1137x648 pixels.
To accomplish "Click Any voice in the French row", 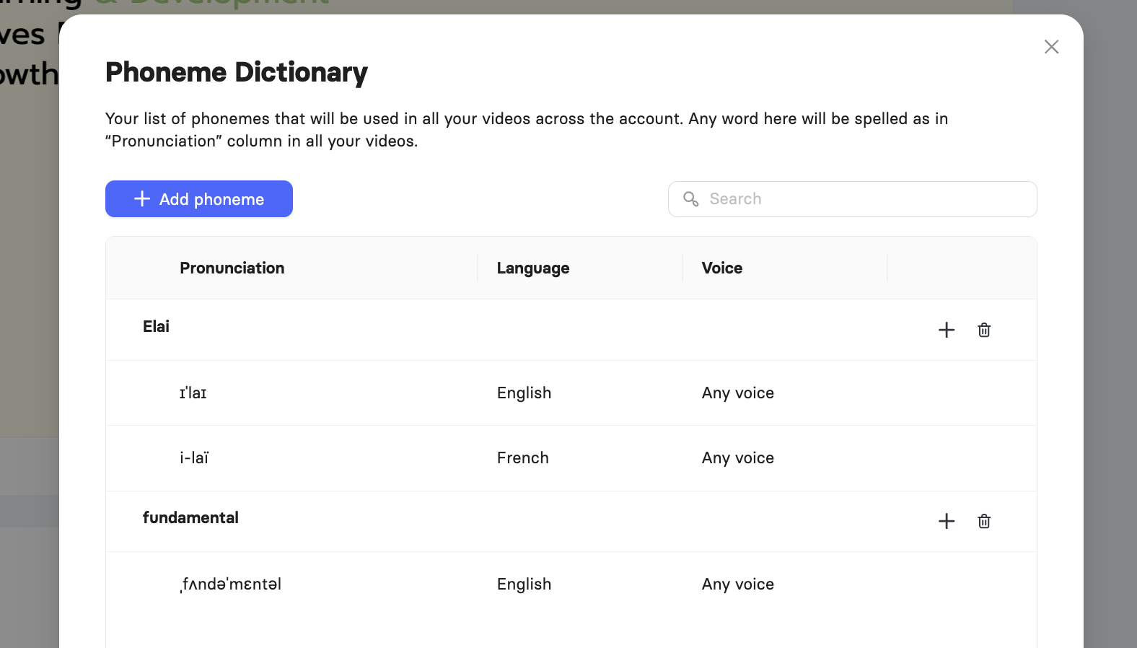I will click(738, 458).
